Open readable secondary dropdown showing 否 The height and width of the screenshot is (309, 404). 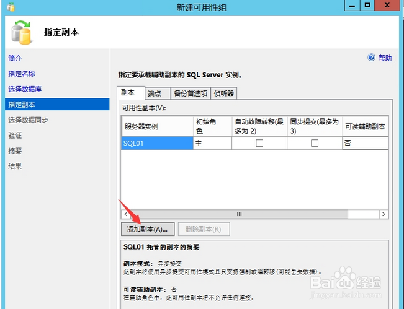click(366, 143)
